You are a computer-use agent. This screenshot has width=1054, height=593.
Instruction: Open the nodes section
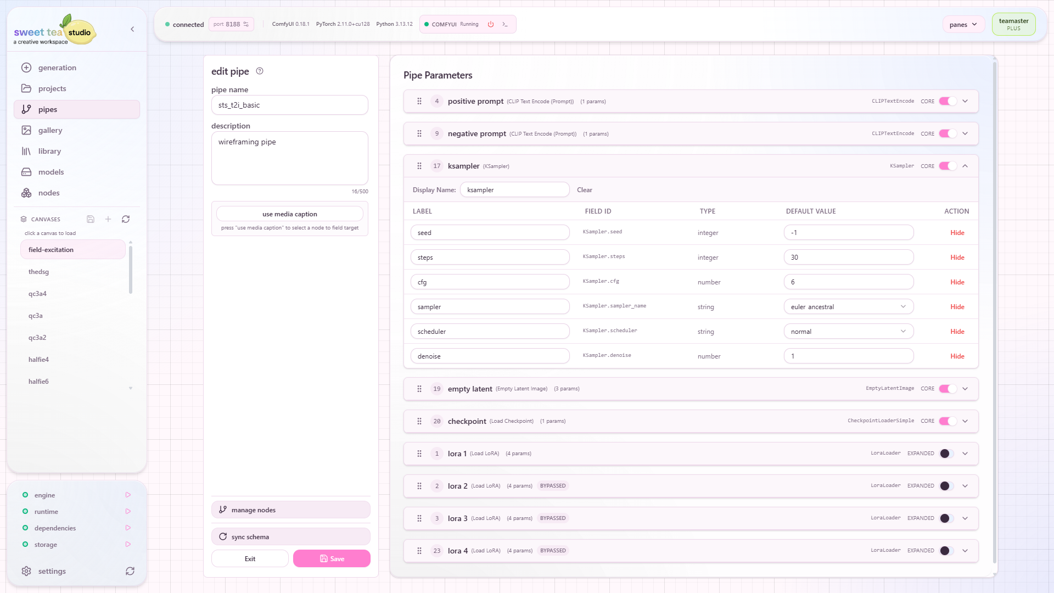[x=49, y=193]
